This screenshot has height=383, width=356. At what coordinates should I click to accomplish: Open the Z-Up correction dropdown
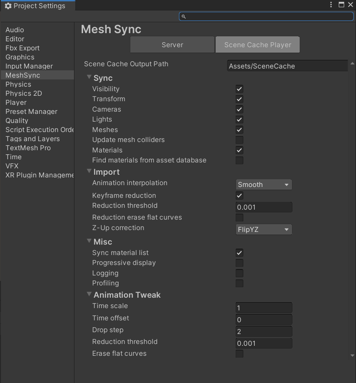click(264, 230)
